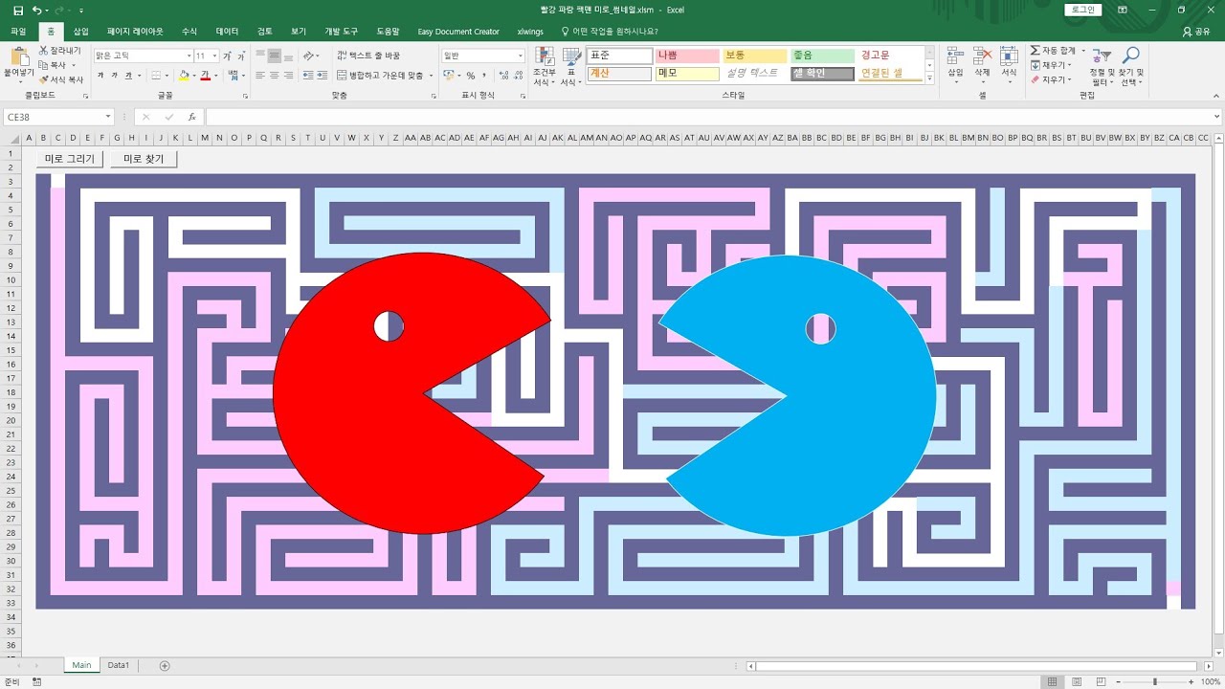Image resolution: width=1225 pixels, height=689 pixels.
Task: Click the text orientation icon
Action: [x=308, y=56]
